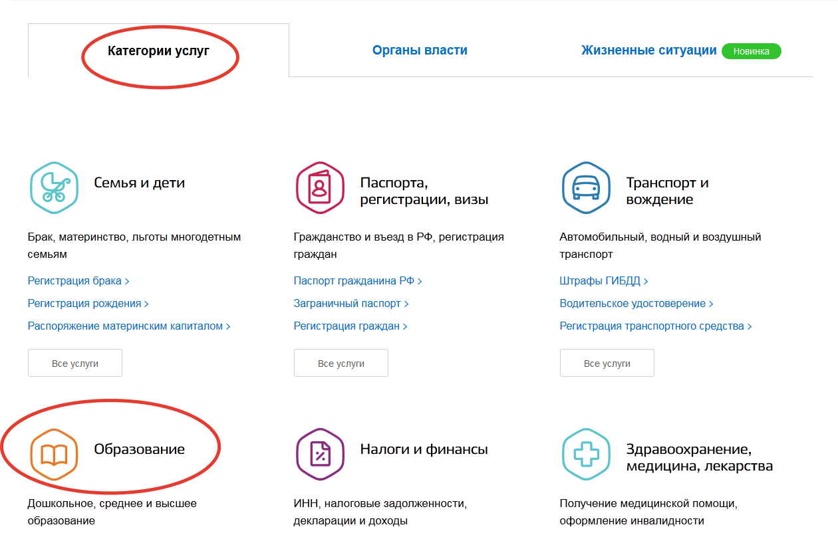
Task: Click the open book Education icon
Action: [54, 454]
